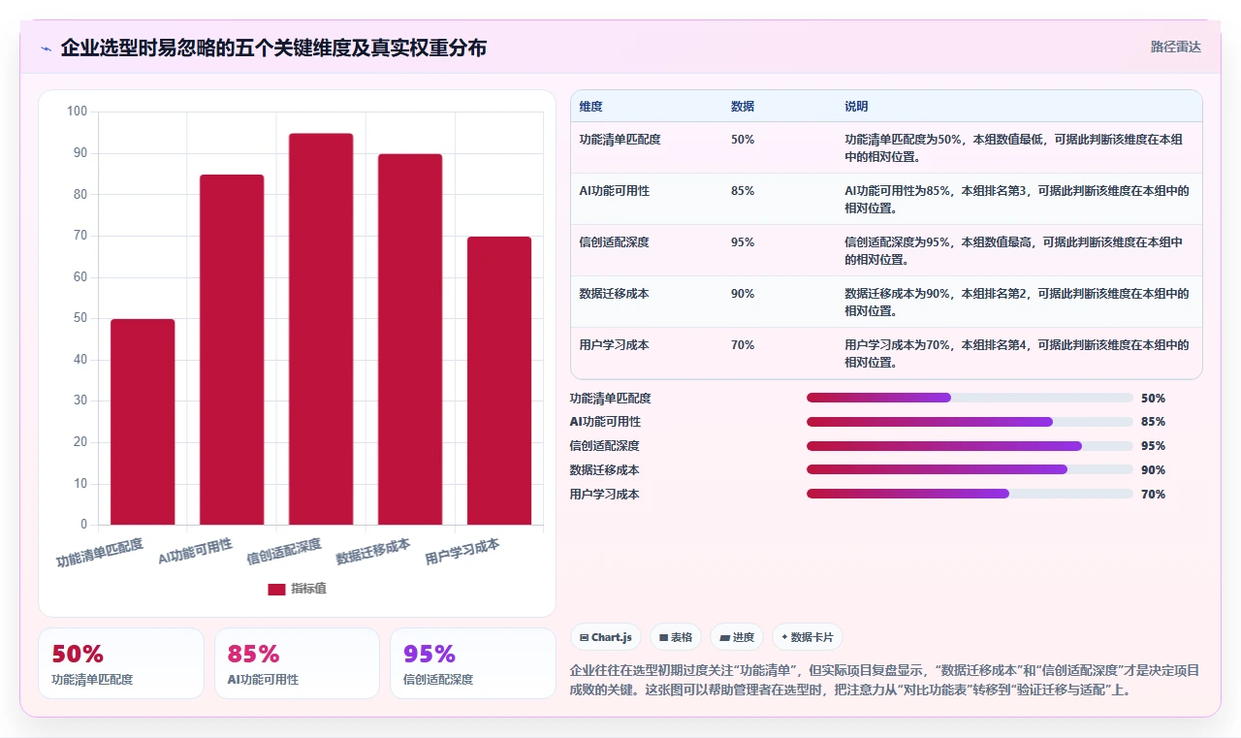The height and width of the screenshot is (738, 1241).
Task: Click the 50% value in table
Action: pos(743,140)
